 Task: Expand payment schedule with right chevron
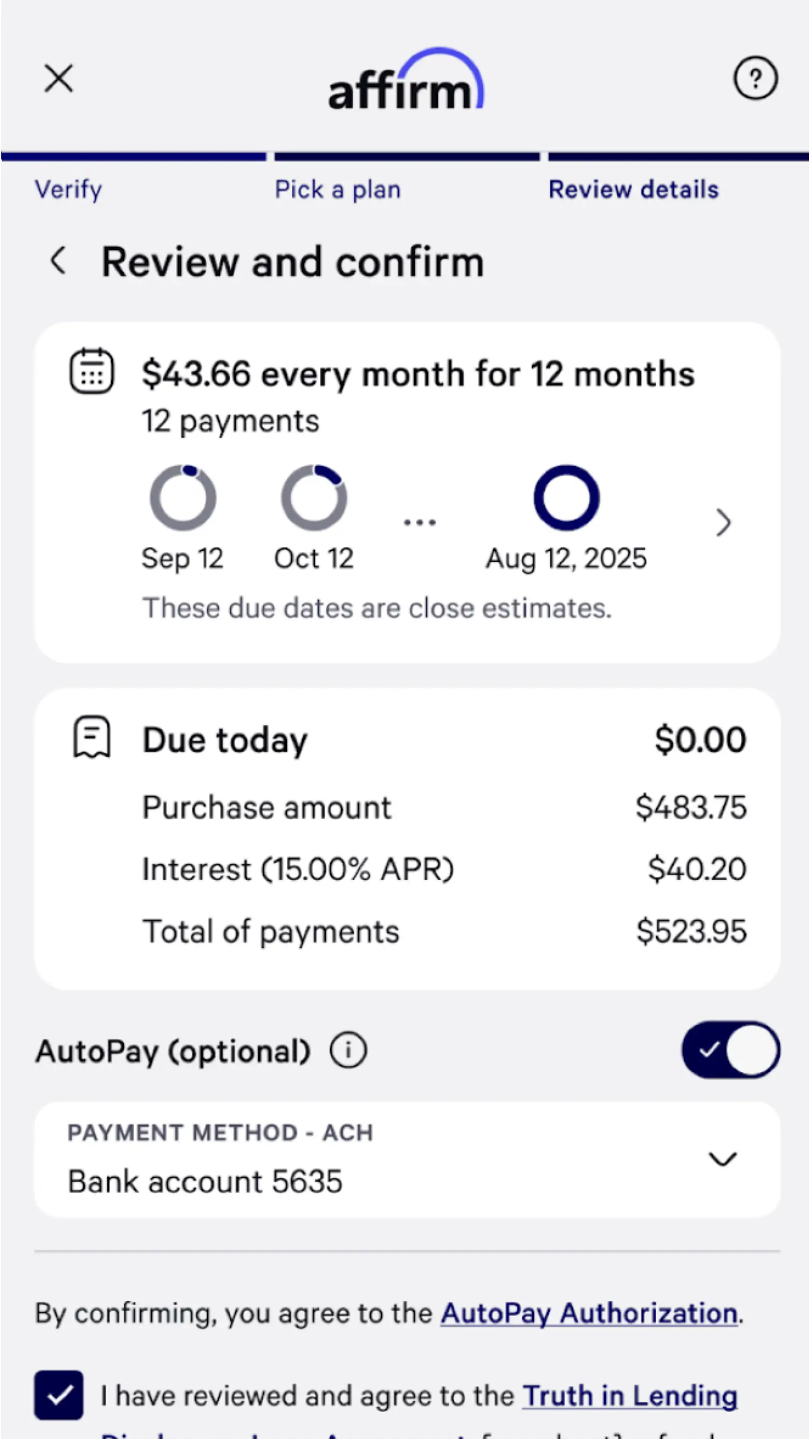click(724, 523)
